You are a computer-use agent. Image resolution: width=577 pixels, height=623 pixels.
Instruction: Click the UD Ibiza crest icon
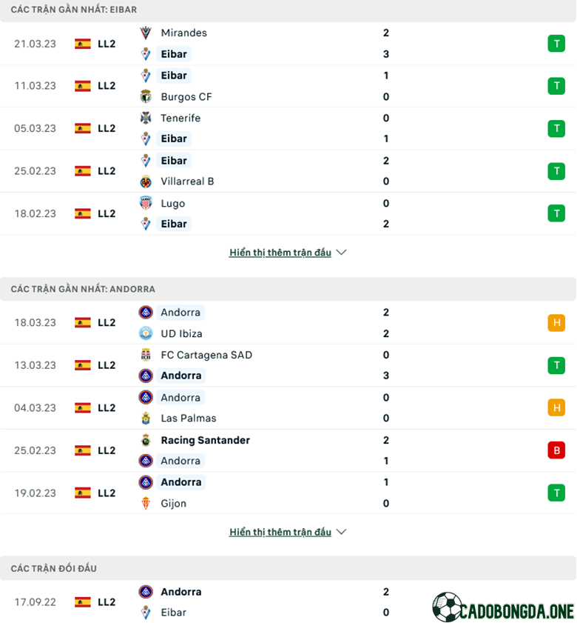coord(146,333)
